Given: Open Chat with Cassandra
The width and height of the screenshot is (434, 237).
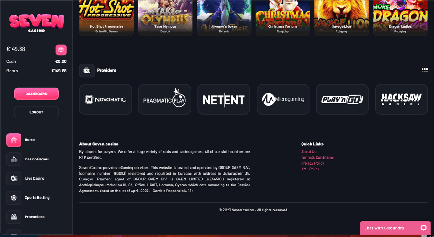Looking at the screenshot, I should (395, 228).
